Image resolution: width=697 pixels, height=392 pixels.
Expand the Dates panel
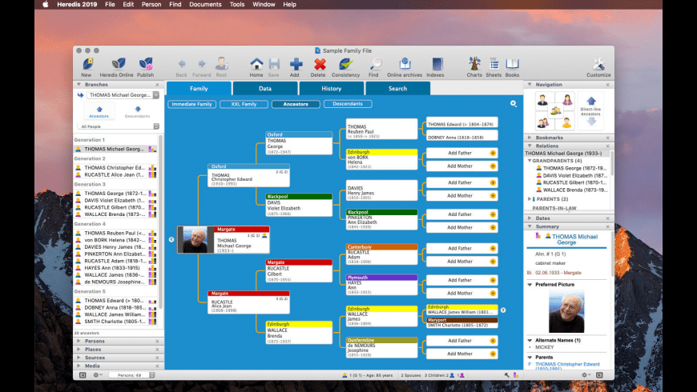tap(530, 218)
